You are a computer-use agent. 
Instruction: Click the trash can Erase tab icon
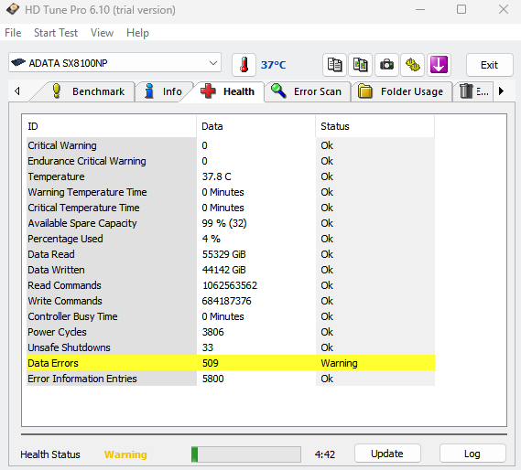(x=466, y=91)
